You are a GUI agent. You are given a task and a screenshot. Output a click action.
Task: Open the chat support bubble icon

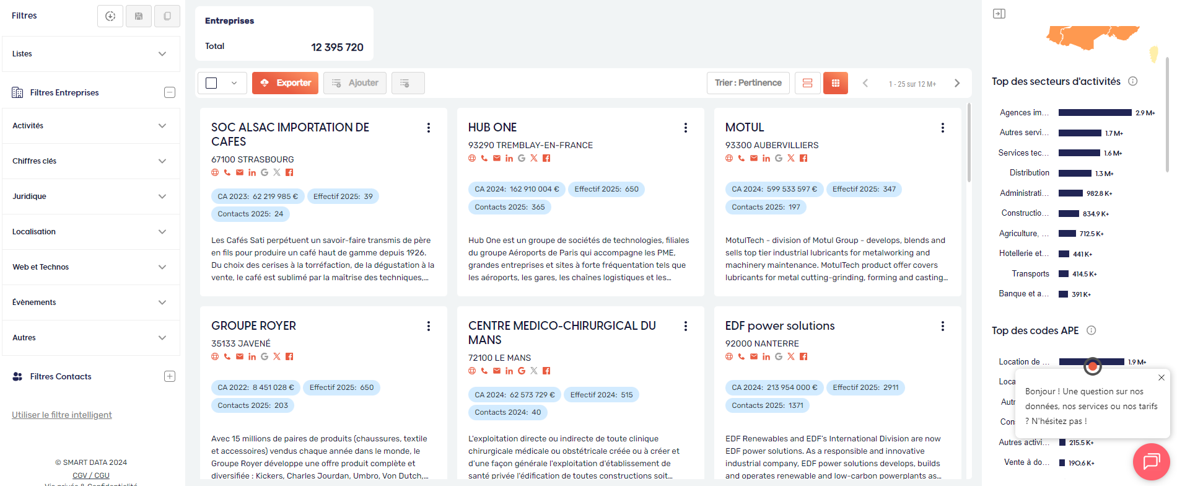(x=1151, y=462)
